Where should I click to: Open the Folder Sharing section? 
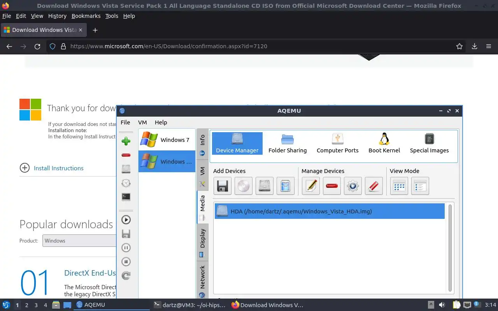click(x=288, y=143)
